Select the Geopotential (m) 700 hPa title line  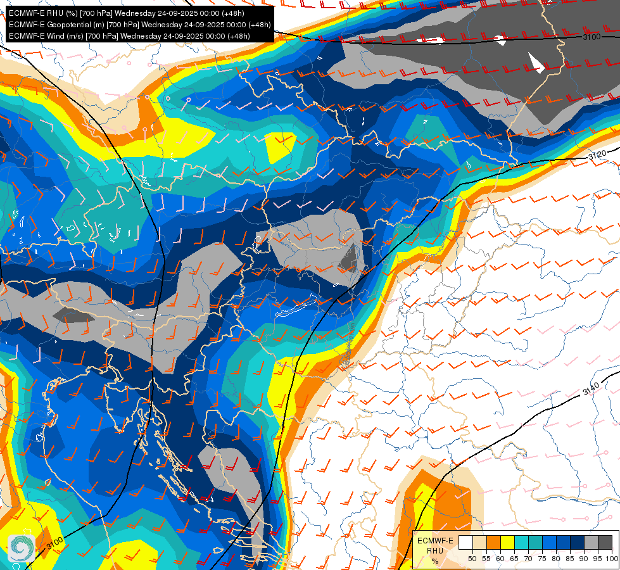click(139, 25)
